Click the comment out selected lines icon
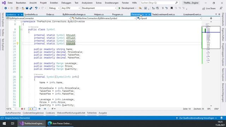The height and width of the screenshot is (127, 226). click(x=162, y=8)
